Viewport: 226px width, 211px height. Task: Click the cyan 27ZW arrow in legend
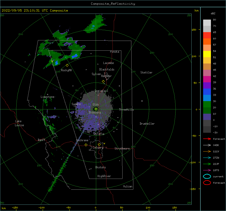click(207, 158)
